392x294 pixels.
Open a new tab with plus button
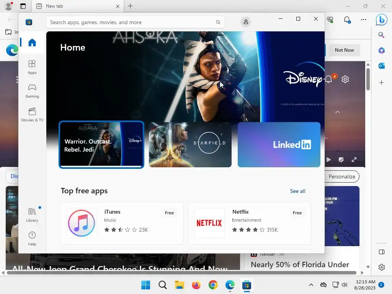(x=130, y=6)
